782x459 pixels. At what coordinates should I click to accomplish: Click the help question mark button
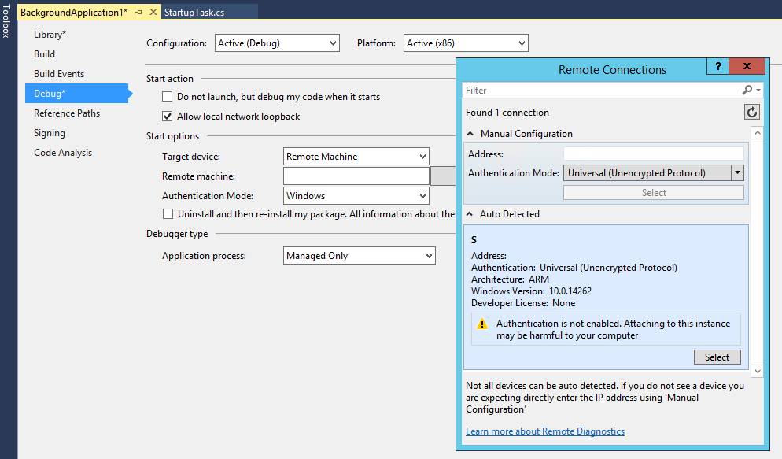[x=717, y=67]
